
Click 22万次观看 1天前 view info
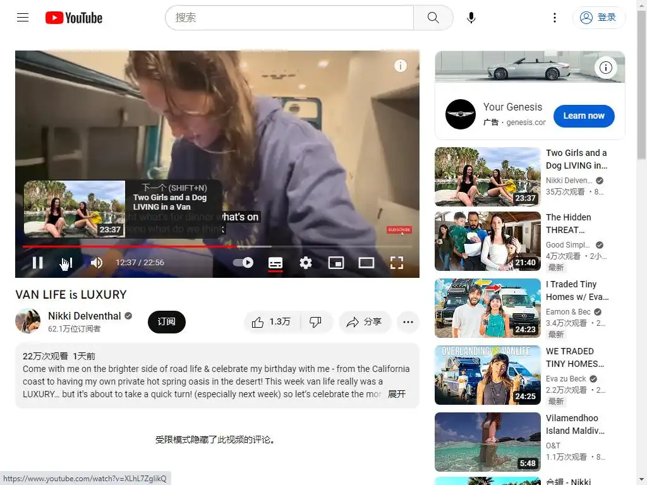(59, 356)
